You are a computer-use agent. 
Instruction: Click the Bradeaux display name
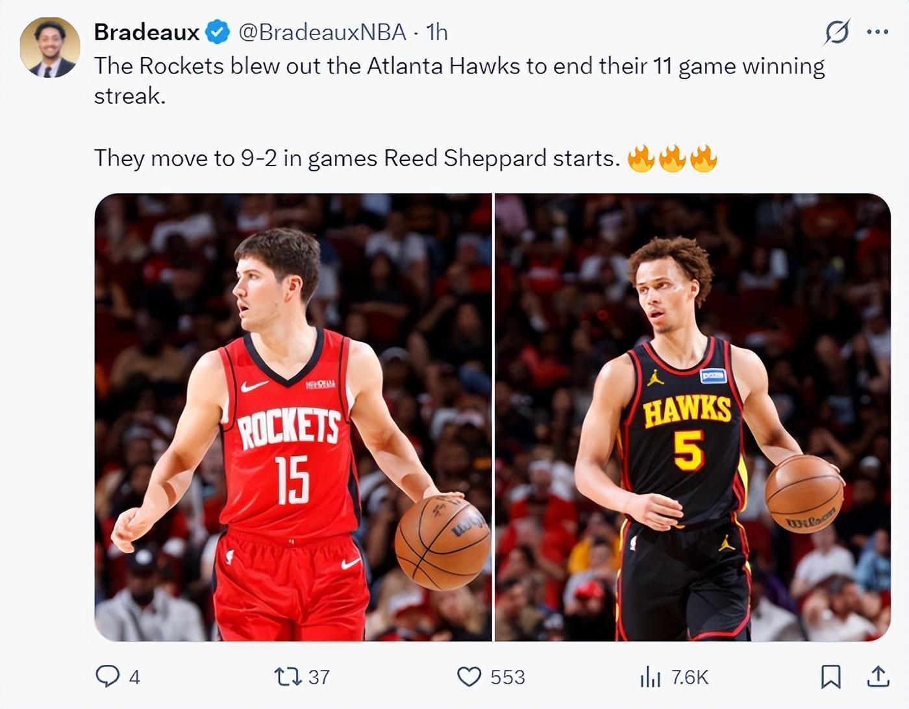coord(147,32)
